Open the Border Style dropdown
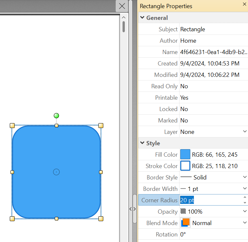Image resolution: width=248 pixels, height=242 pixels. pos(245,177)
